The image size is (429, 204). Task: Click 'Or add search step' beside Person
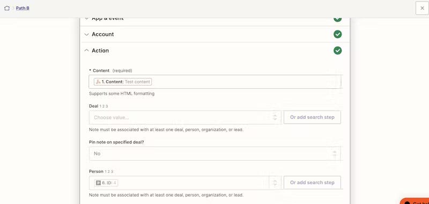point(312,183)
